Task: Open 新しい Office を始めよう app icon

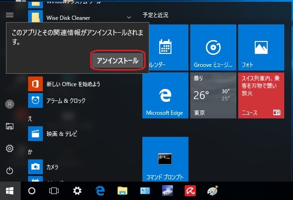Action: pos(35,84)
